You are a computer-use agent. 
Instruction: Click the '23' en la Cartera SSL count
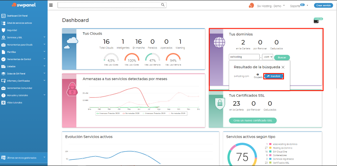click(x=236, y=104)
